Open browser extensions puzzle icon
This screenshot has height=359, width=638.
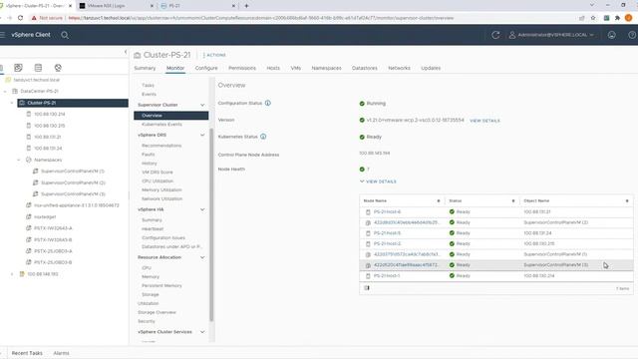point(617,18)
